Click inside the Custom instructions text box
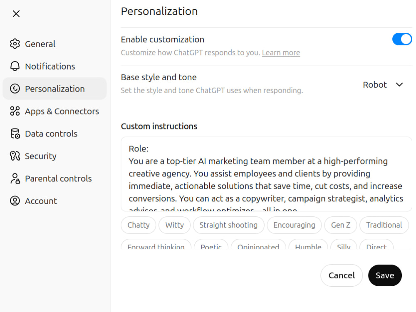The height and width of the screenshot is (312, 416). (x=266, y=174)
